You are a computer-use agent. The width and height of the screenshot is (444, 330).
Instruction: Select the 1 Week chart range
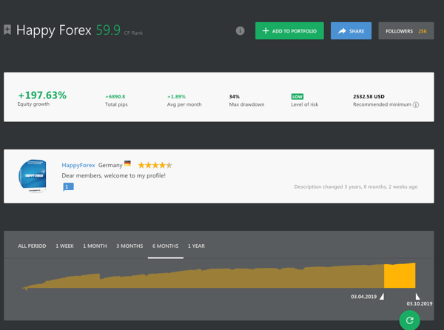[x=64, y=246]
